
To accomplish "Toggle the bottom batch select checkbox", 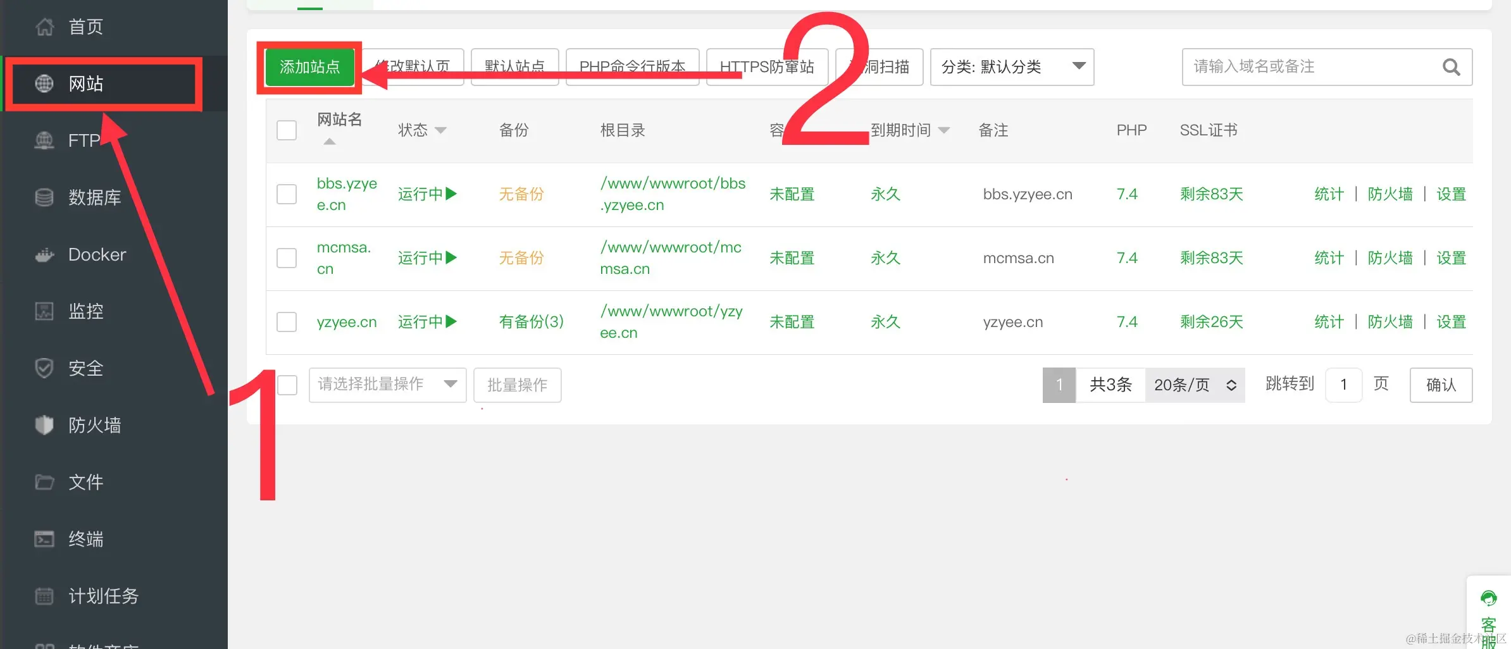I will [x=287, y=385].
